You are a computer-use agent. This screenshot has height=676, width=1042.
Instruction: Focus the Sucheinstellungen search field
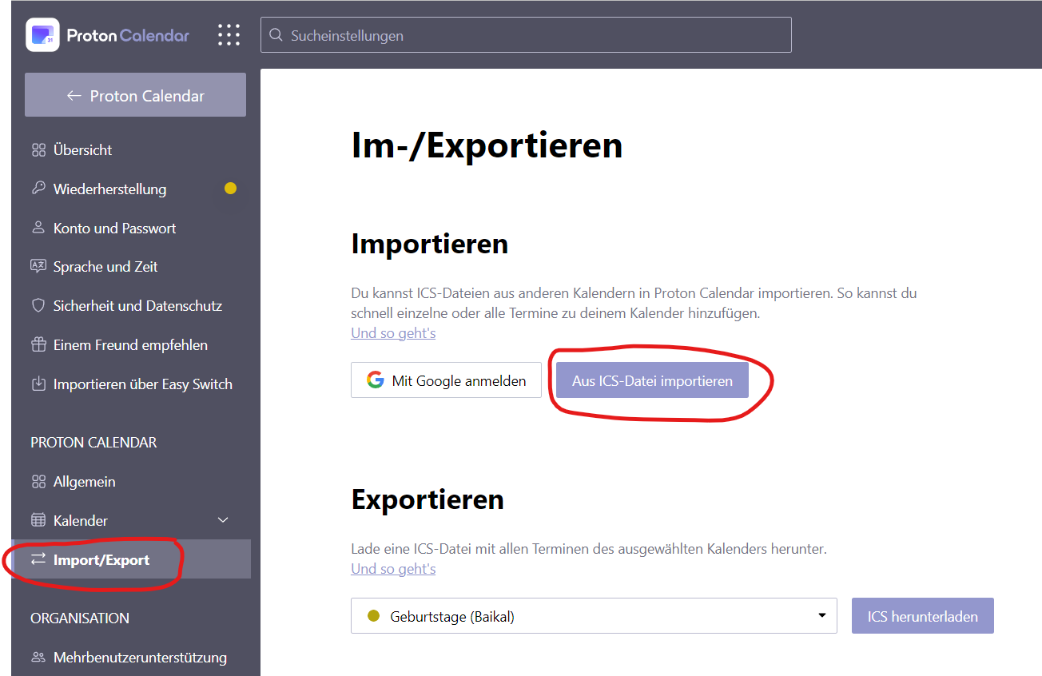click(x=526, y=35)
